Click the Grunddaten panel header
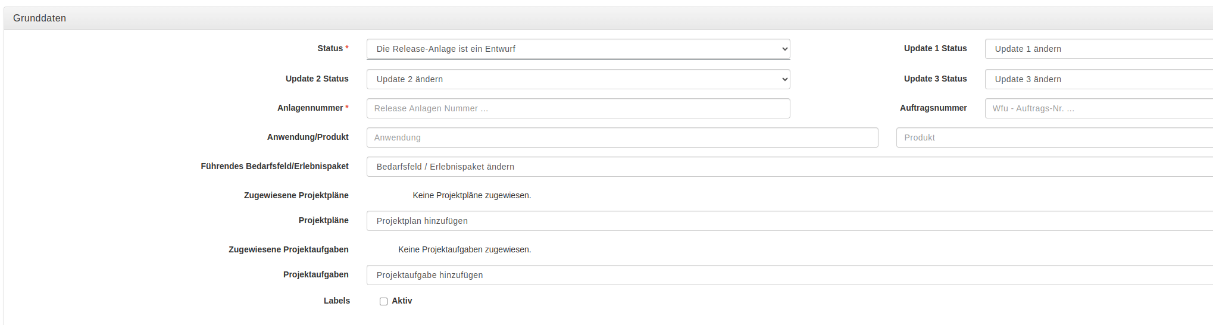The width and height of the screenshot is (1213, 325). pos(608,18)
